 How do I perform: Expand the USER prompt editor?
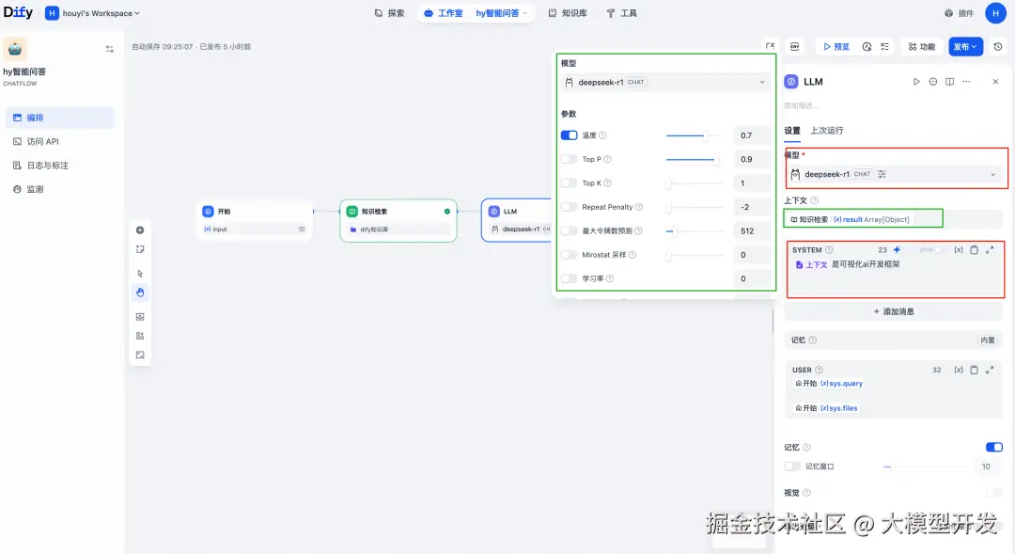pyautogui.click(x=990, y=370)
